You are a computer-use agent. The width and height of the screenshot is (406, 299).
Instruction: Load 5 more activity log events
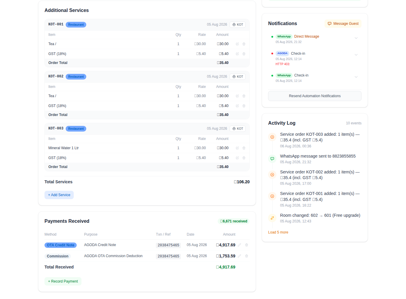pyautogui.click(x=278, y=232)
